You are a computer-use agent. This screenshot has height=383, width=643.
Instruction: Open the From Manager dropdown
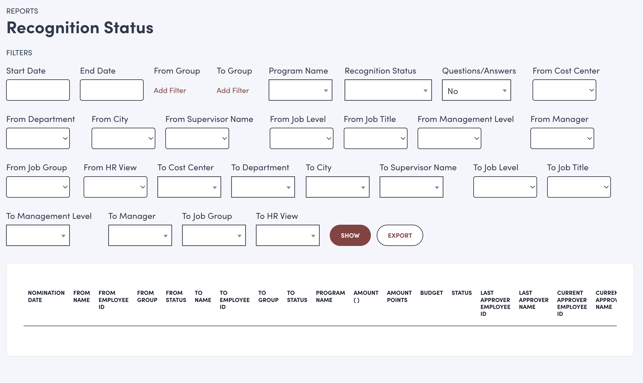[562, 138]
